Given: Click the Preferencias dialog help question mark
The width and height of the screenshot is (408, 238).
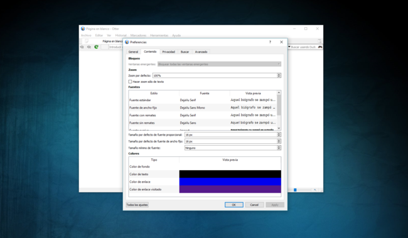Looking at the screenshot, I should 270,42.
